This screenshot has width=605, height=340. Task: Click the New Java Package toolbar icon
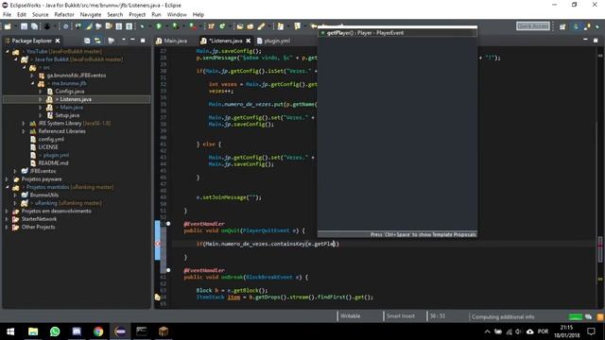click(211, 26)
